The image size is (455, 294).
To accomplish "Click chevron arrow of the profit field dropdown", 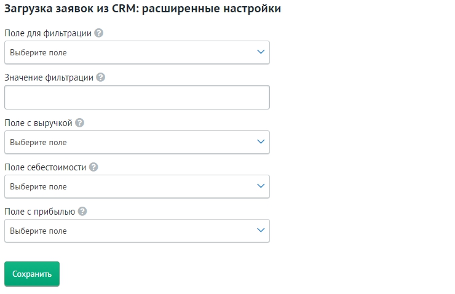I will click(261, 231).
